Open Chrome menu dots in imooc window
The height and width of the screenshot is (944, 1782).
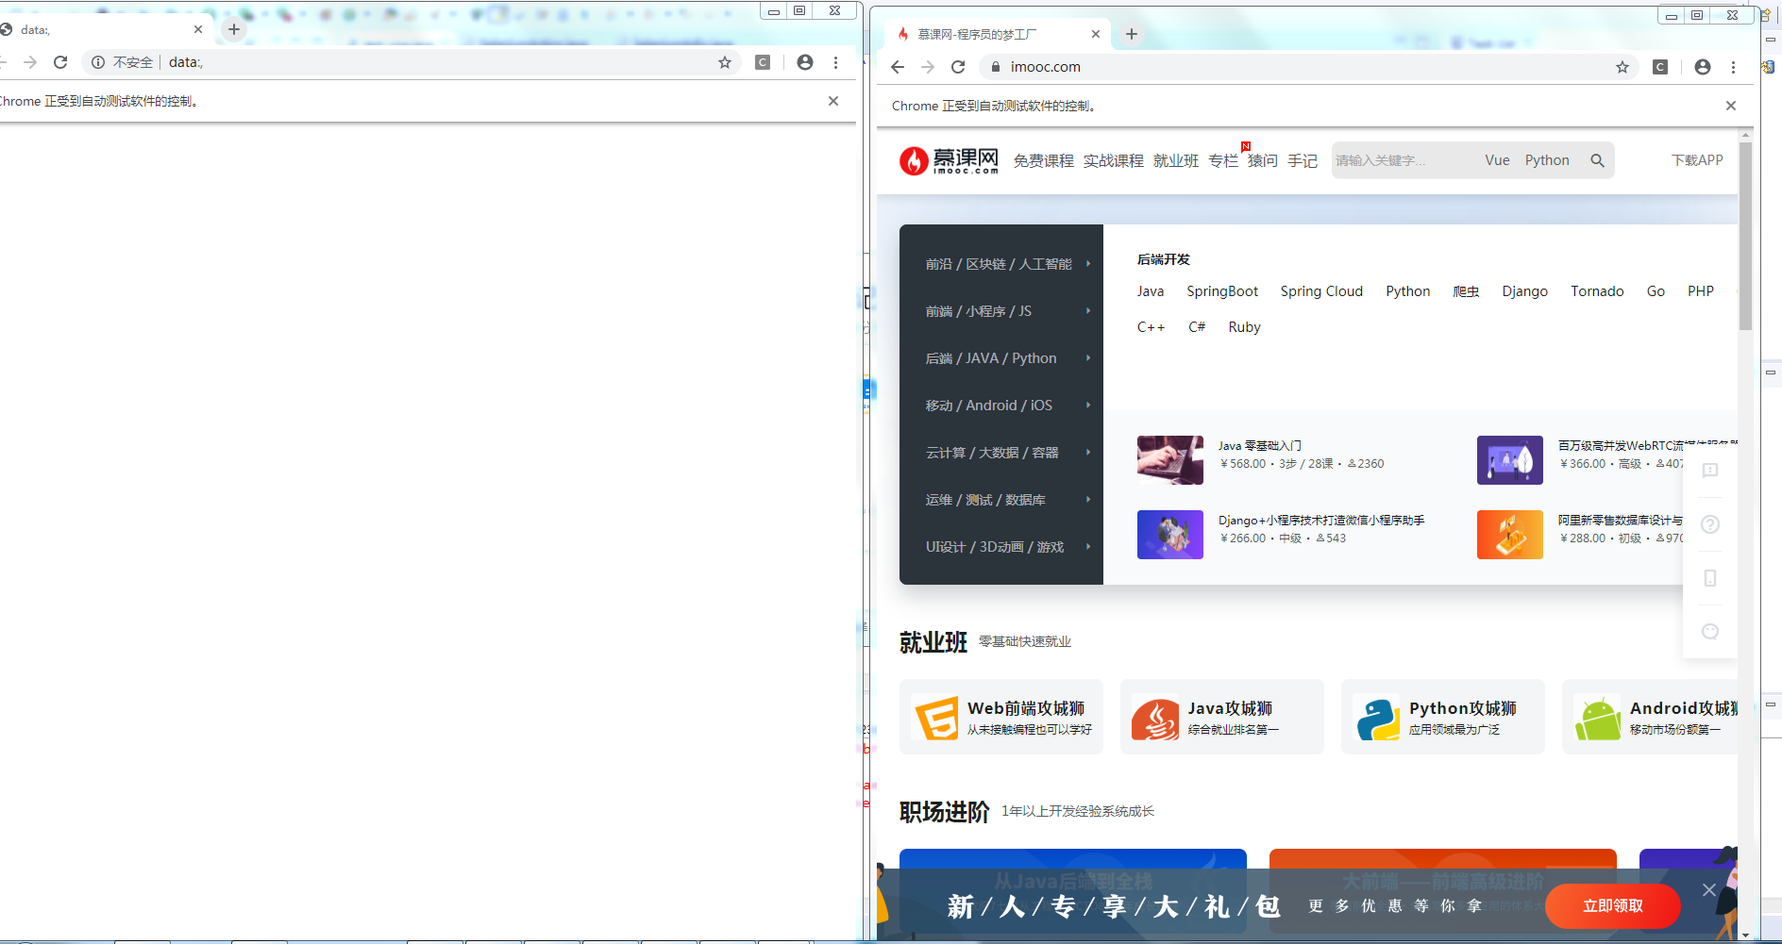coord(1733,67)
